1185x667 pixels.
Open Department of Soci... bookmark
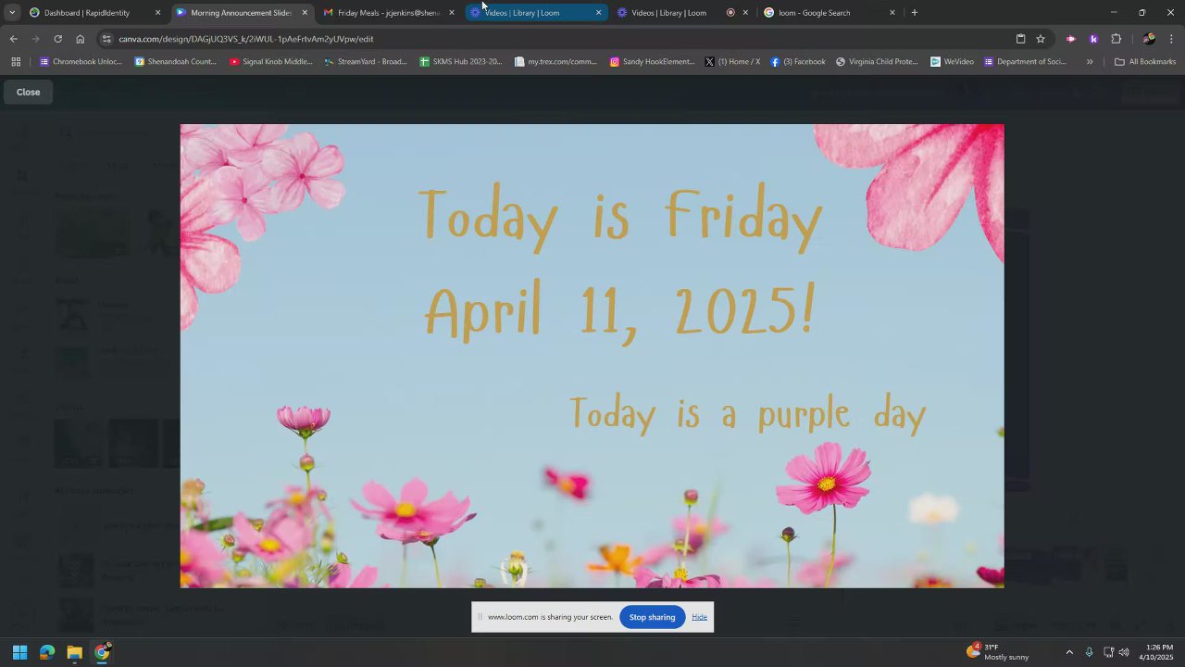1026,62
